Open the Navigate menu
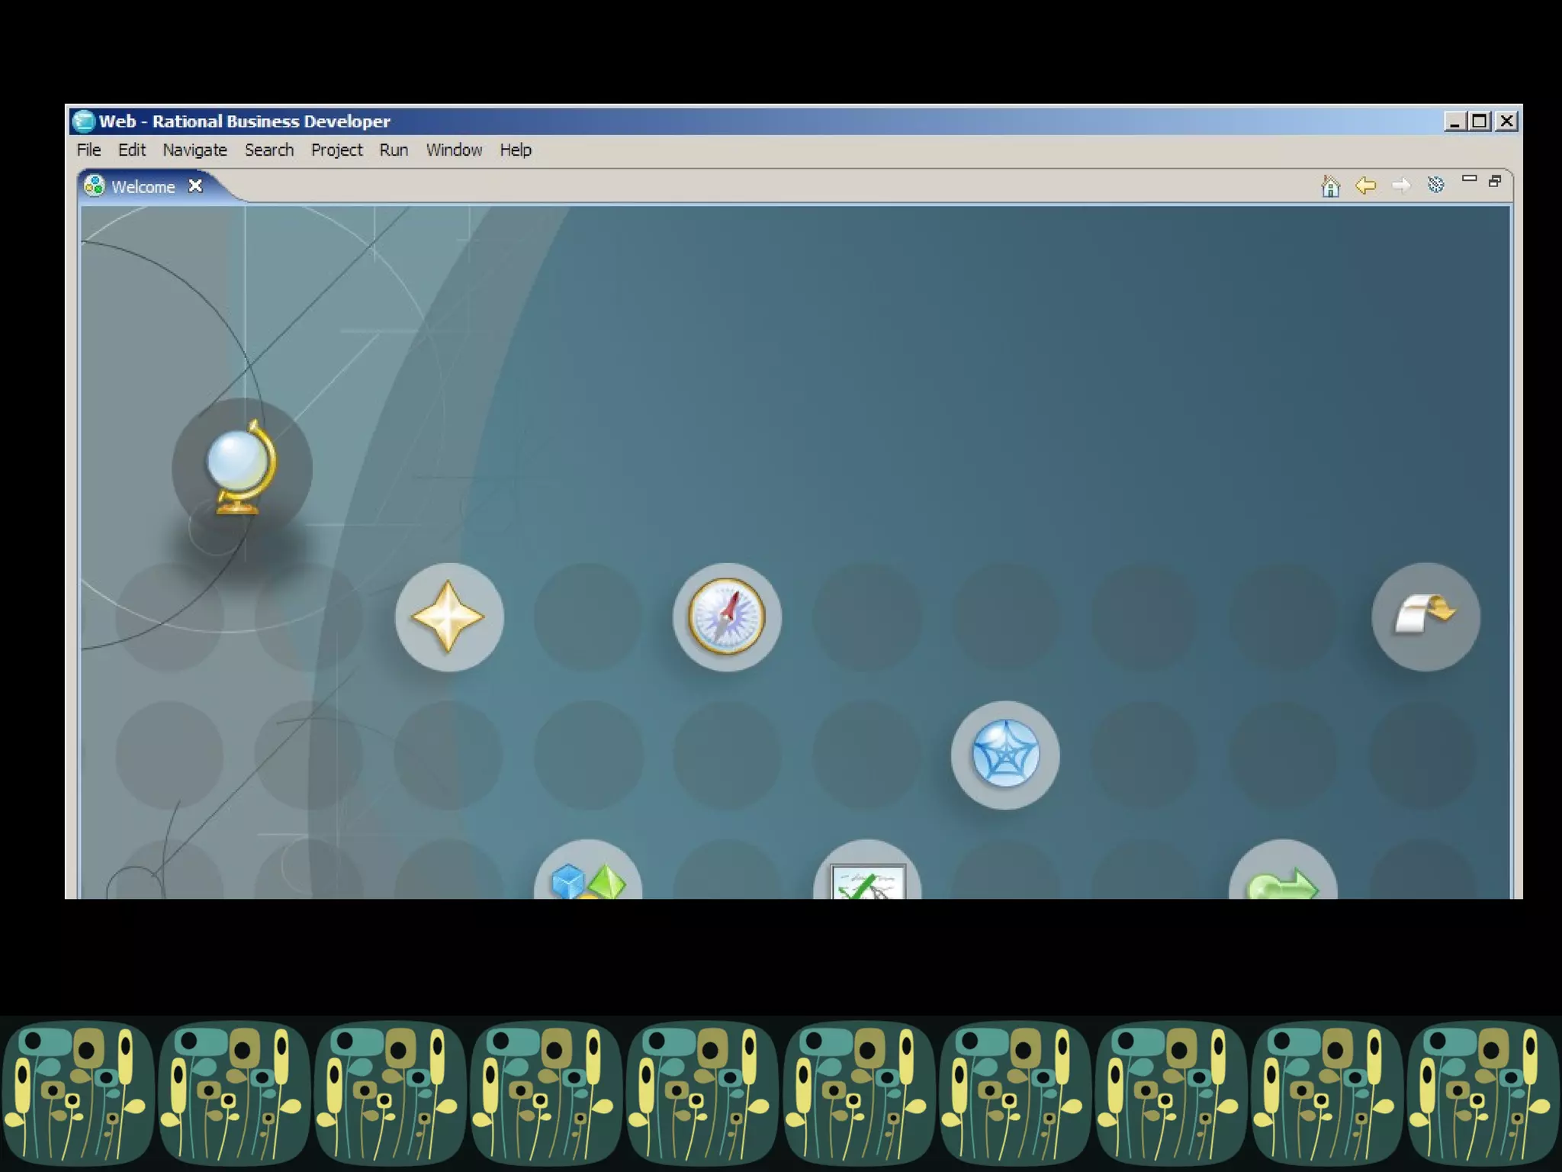Image resolution: width=1562 pixels, height=1172 pixels. (x=194, y=150)
